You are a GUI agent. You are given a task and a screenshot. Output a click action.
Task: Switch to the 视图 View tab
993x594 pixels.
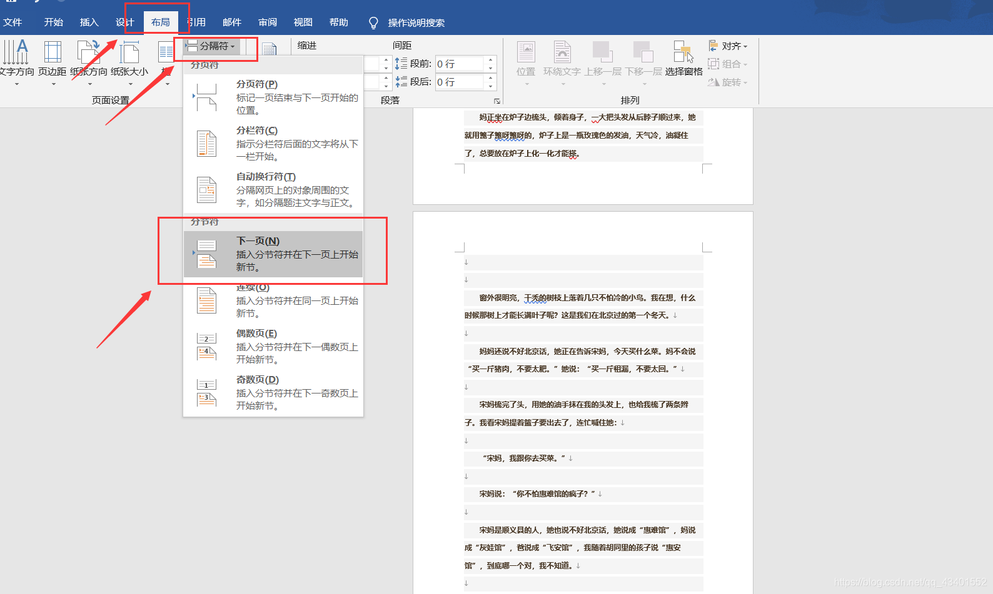click(303, 22)
